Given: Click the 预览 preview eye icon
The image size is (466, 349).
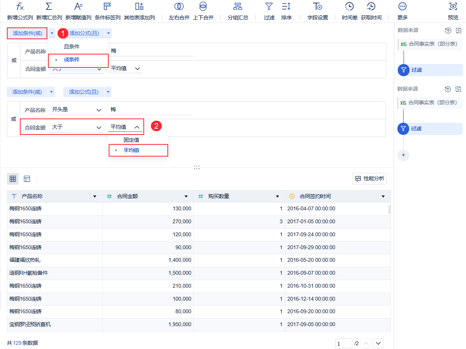Looking at the screenshot, I should coord(453,6).
